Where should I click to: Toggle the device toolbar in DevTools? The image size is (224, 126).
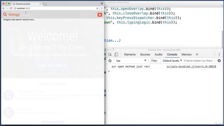tap(116, 55)
